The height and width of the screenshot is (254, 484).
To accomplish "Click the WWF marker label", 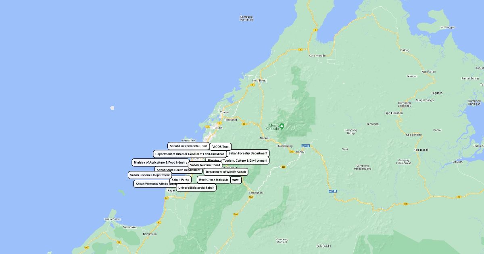I will [x=236, y=180].
